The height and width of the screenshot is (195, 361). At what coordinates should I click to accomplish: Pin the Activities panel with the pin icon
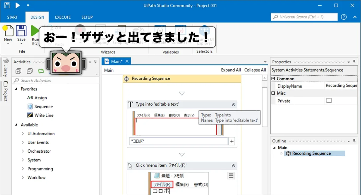(x=95, y=62)
